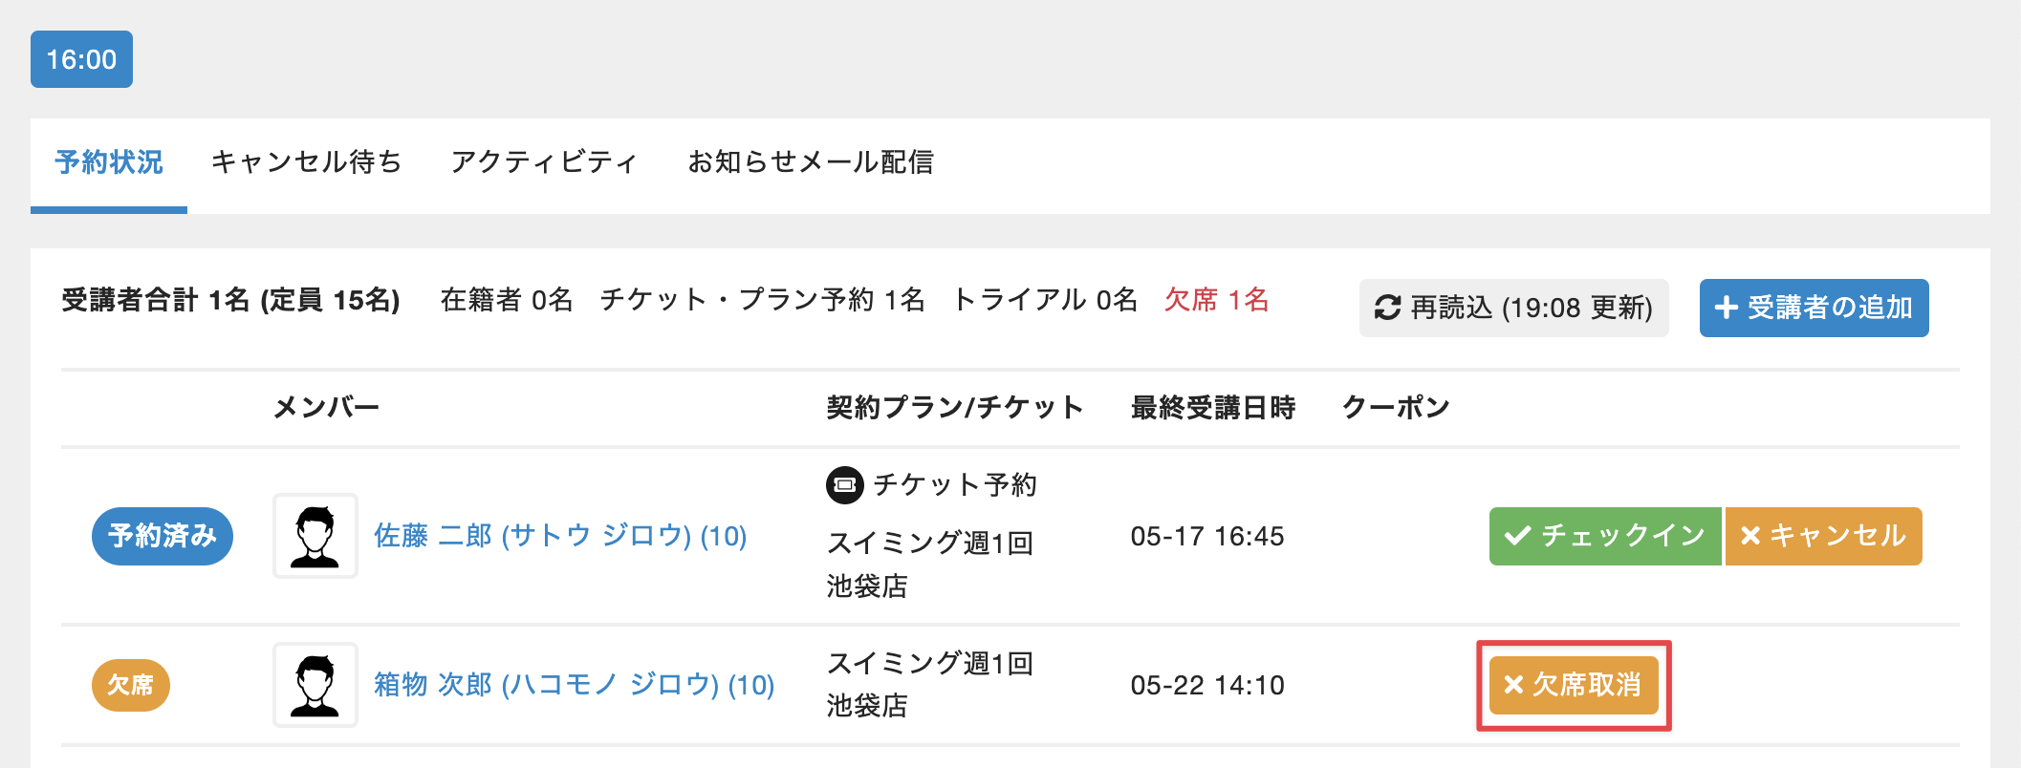Click the red 欠席 1名 count

tap(1216, 300)
